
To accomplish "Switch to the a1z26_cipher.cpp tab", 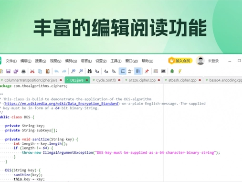I will 142,80.
